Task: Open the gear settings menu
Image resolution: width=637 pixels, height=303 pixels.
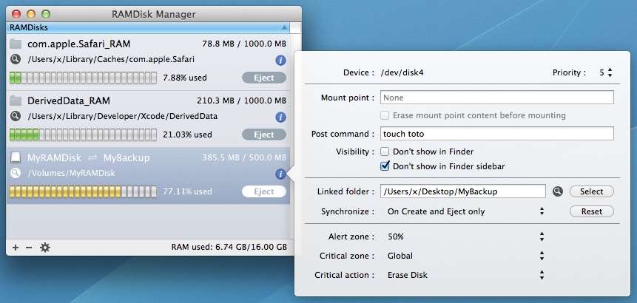Action: (45, 248)
